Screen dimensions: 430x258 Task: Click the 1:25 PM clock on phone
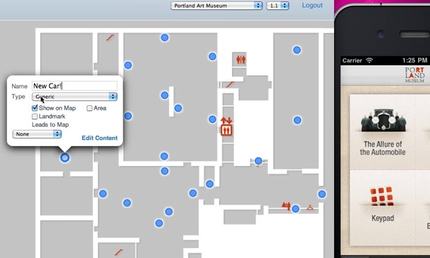[x=414, y=60]
